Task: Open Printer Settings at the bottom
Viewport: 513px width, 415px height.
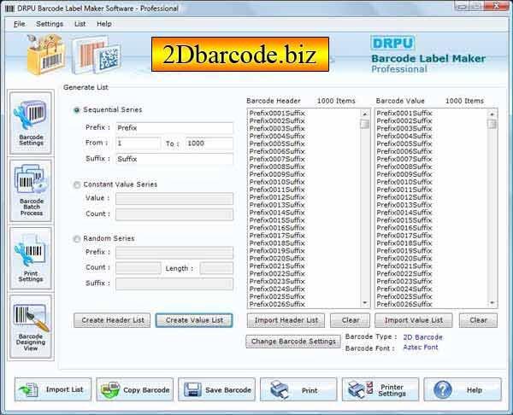Action: 380,389
